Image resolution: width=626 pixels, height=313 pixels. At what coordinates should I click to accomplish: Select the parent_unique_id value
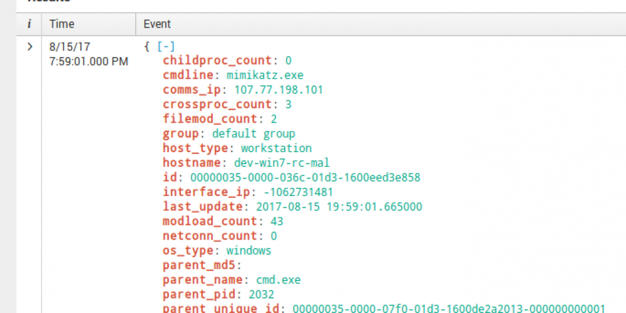coord(449,308)
